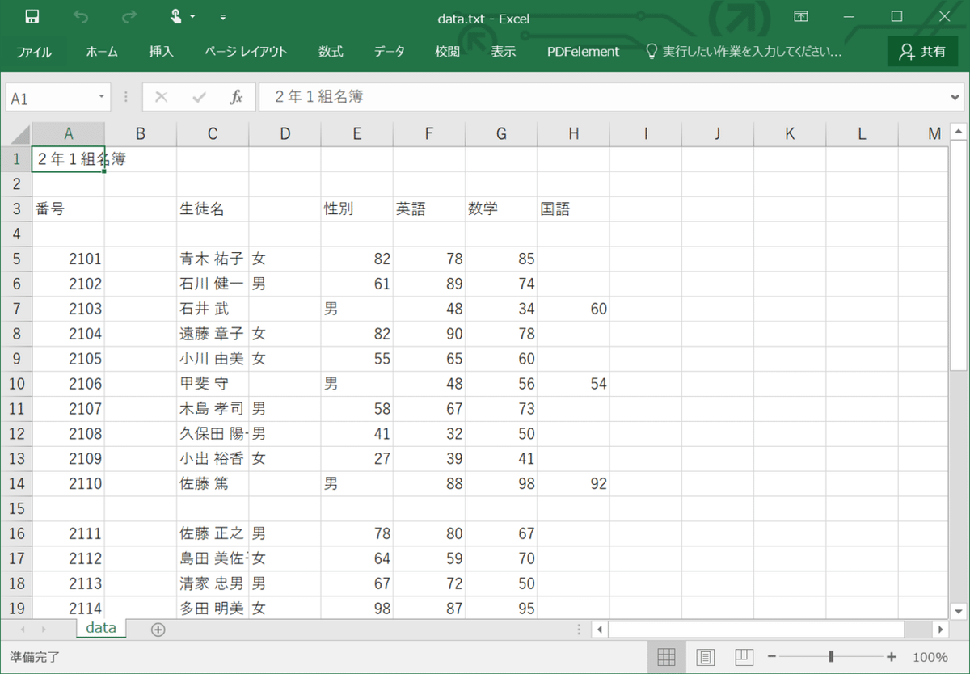Switch to Page Layout view icon
This screenshot has height=674, width=970.
[705, 657]
